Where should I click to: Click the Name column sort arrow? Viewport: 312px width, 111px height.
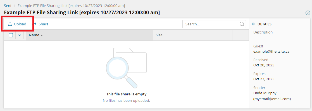click(x=42, y=35)
